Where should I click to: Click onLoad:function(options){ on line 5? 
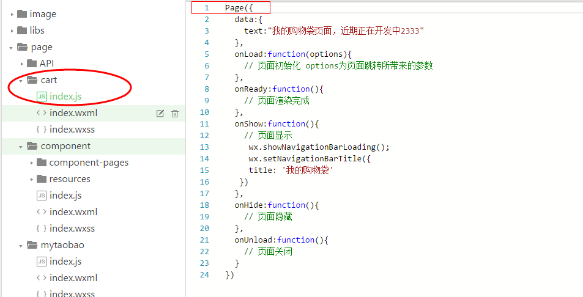pyautogui.click(x=293, y=54)
